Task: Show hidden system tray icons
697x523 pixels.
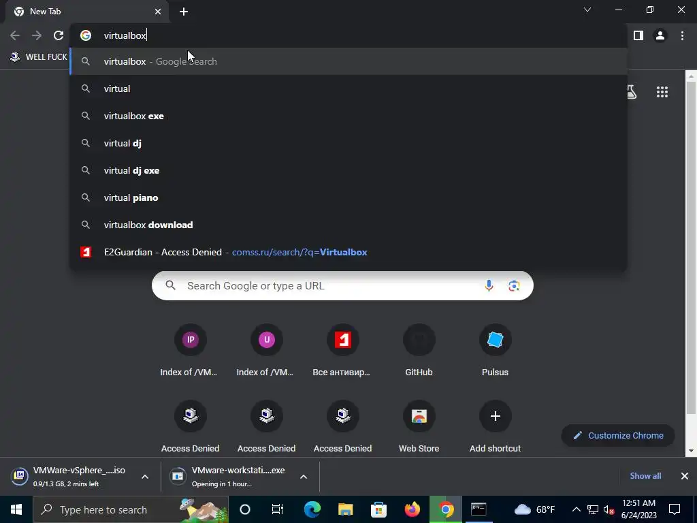Action: (576, 509)
